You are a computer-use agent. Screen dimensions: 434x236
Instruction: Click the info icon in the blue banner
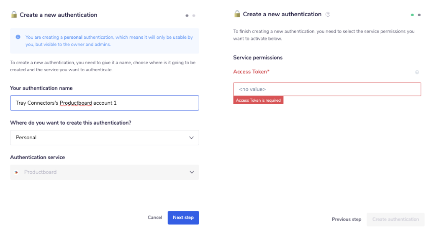[18, 37]
